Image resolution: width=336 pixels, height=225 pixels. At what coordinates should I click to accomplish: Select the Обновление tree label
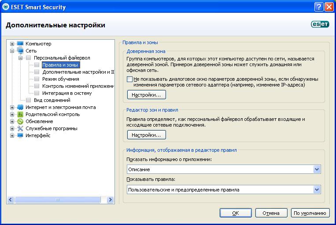click(39, 121)
